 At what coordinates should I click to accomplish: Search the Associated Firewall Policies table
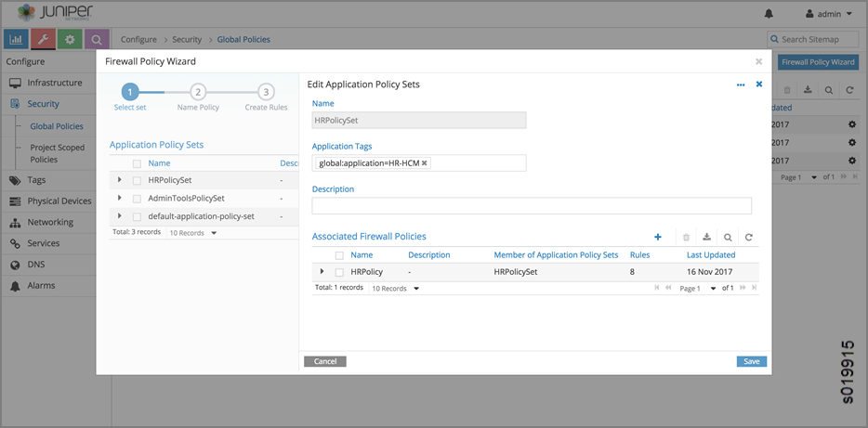pos(728,238)
